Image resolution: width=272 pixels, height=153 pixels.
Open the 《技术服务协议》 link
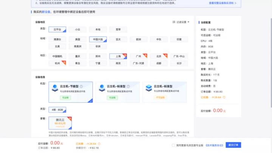pyautogui.click(x=213, y=145)
